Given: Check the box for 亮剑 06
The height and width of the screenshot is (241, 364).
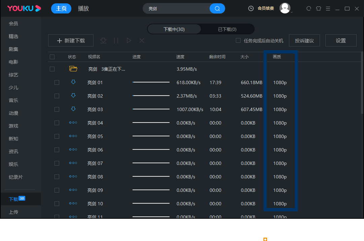Looking at the screenshot, I should point(57,150).
